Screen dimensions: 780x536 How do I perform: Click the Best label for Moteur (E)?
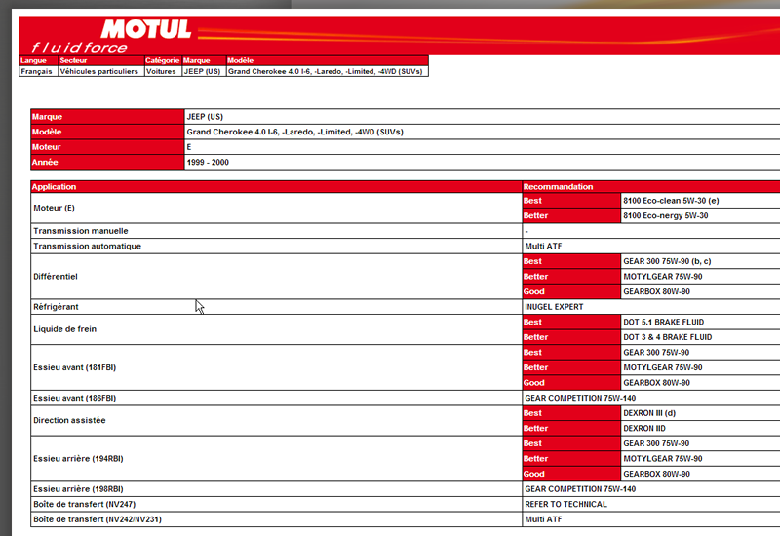(x=571, y=201)
